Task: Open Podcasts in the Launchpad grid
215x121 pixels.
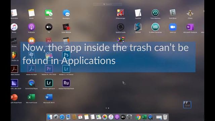Action: 31,27
